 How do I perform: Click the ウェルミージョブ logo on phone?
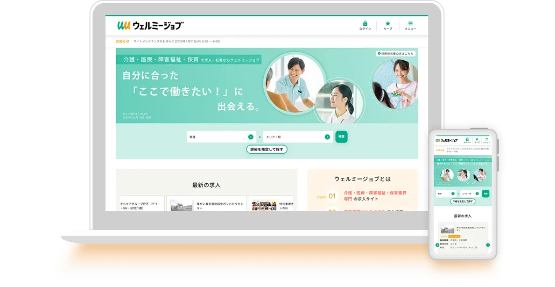(447, 140)
